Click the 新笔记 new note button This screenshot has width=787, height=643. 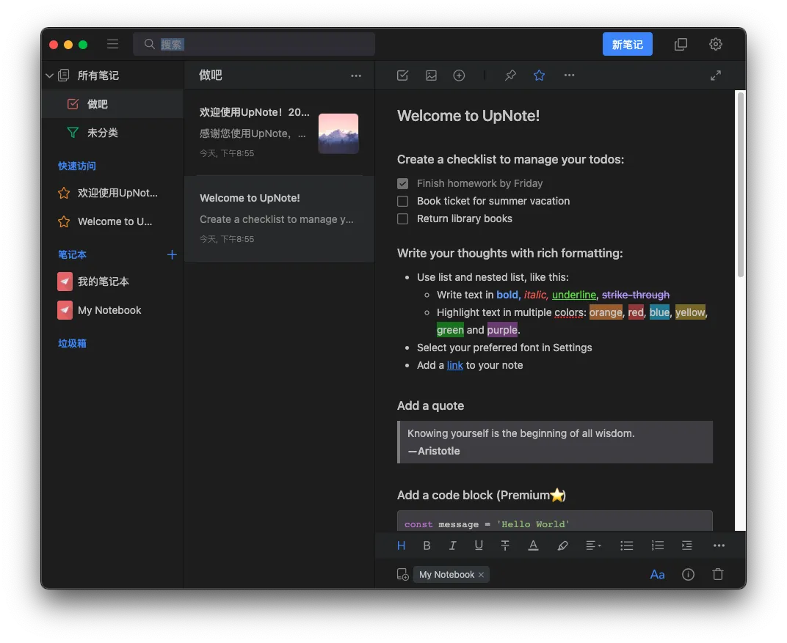[627, 44]
